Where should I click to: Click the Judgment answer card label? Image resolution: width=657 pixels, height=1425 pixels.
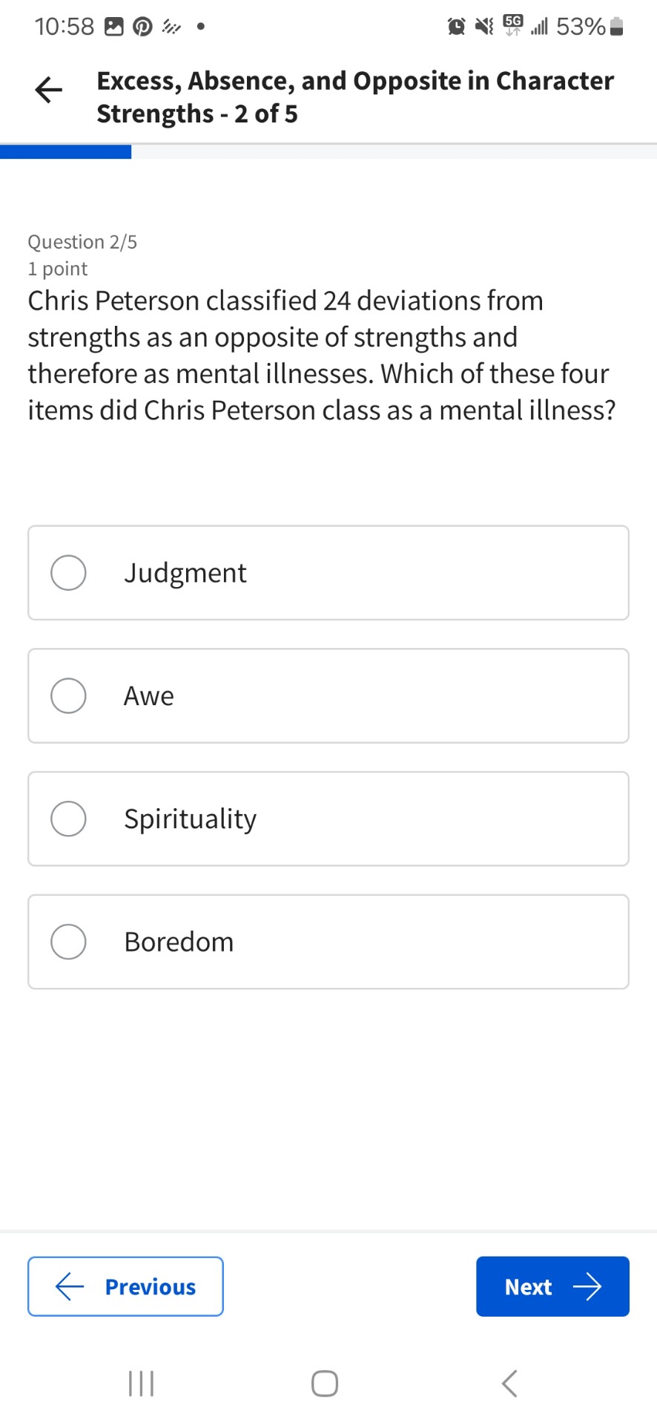[x=185, y=573]
